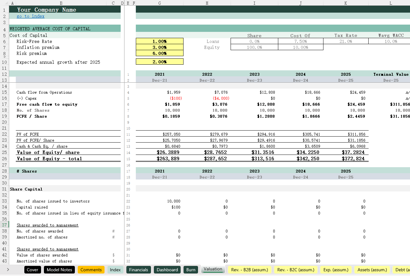Switch to the Assets (assum.) tab
The image size is (410, 276).
[372, 270]
